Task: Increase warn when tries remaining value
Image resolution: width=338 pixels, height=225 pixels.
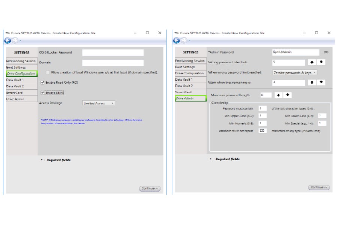Action: [321, 82]
